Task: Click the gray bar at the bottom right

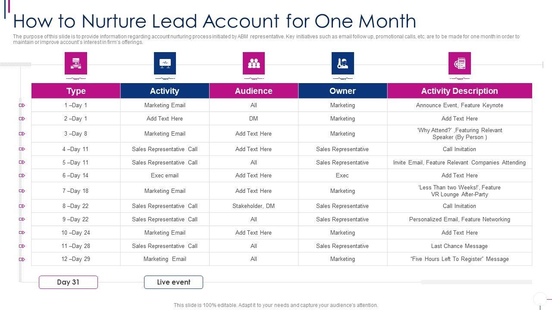Action: coord(476,282)
